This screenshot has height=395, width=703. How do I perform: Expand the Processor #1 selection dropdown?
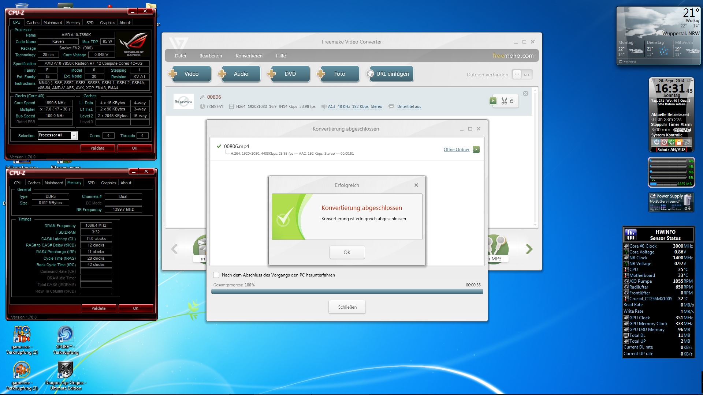74,136
